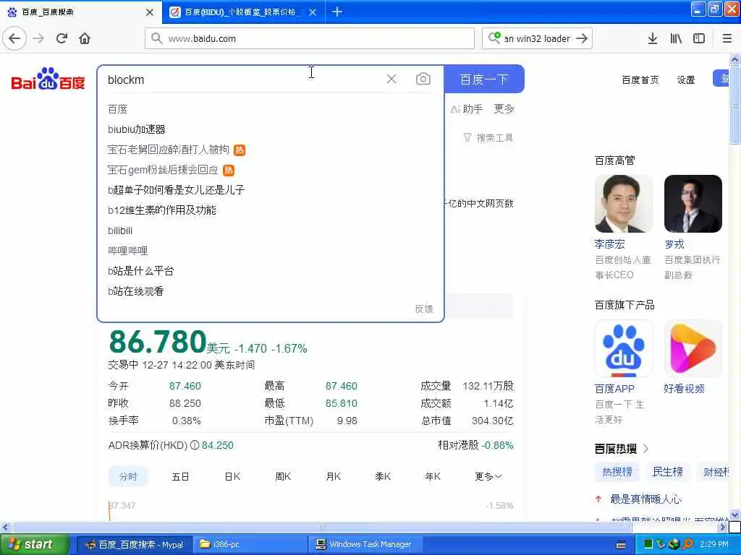Click the green tray icon in system tray
Screen dimensions: 741x555
[x=648, y=544]
